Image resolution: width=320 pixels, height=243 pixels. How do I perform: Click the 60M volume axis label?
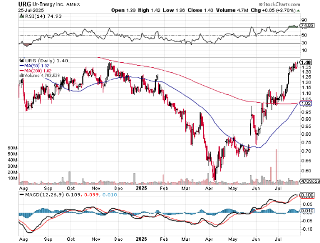(12, 148)
